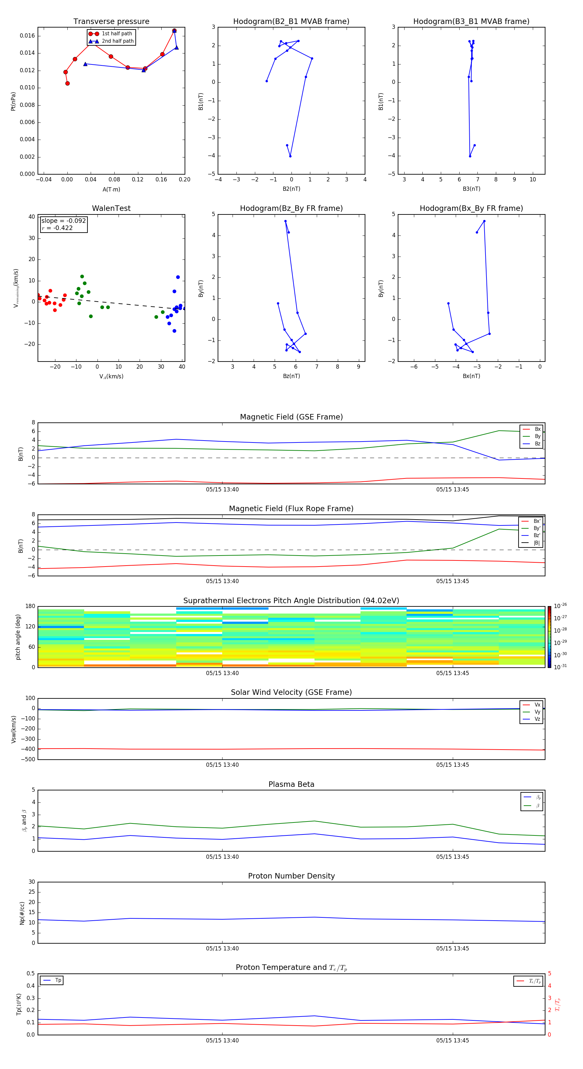Click the "Hodogram(Bz_By FR frame)" title
The width and height of the screenshot is (583, 1069).
291,208
